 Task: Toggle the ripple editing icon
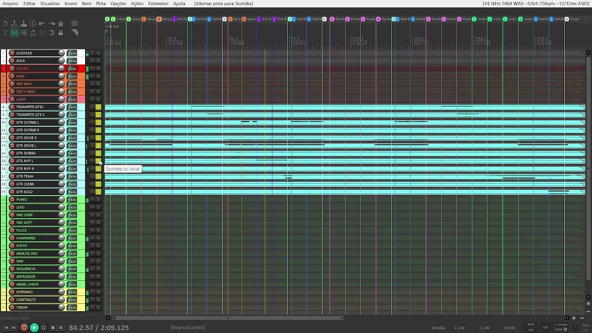coord(24,33)
